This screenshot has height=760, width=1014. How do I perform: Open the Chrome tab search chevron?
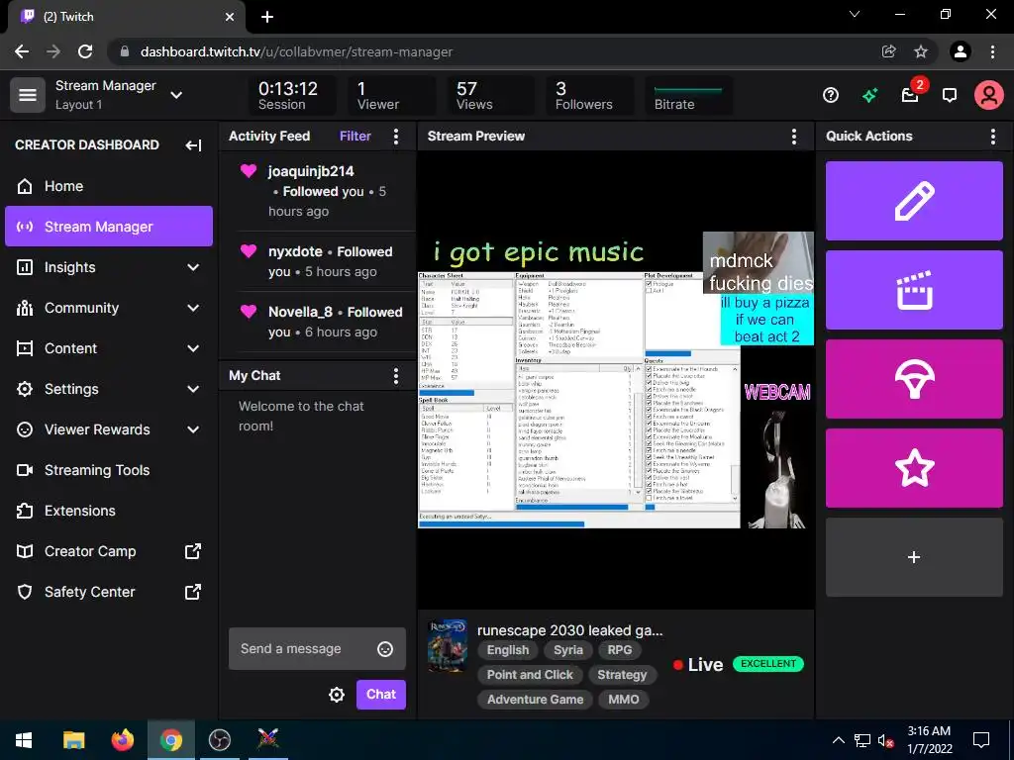point(855,14)
